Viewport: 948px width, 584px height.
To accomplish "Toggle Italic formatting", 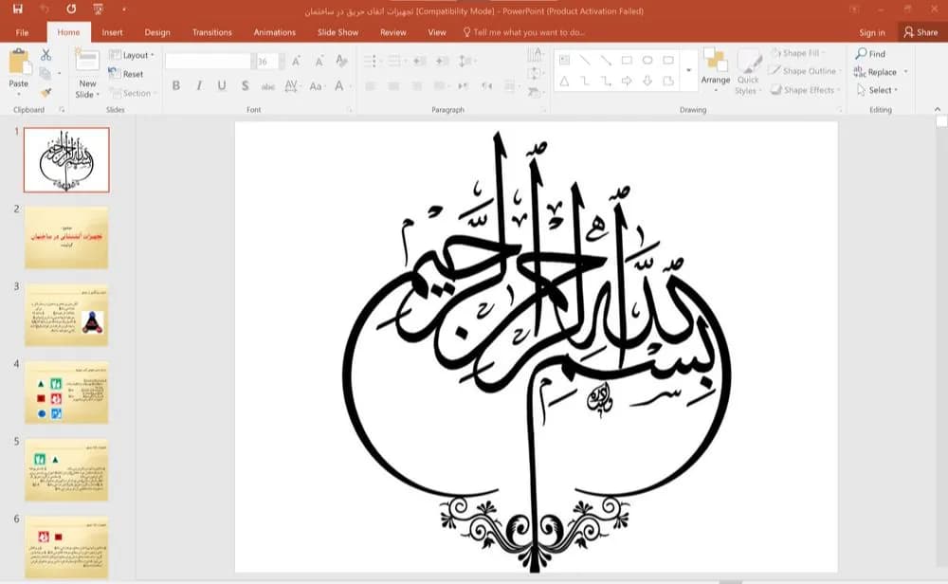I will pyautogui.click(x=199, y=86).
